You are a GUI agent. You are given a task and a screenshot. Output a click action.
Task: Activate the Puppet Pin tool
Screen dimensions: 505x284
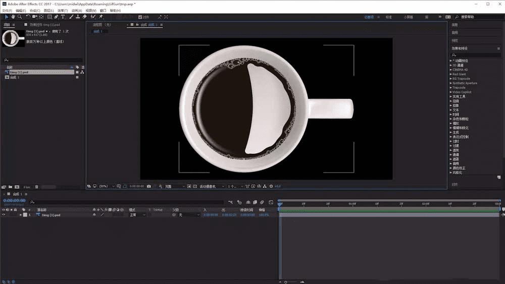coord(102,17)
